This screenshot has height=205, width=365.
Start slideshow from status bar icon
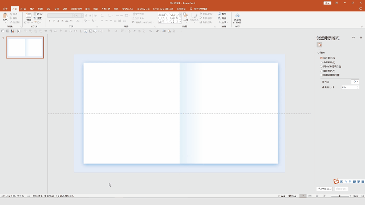pos(325,196)
